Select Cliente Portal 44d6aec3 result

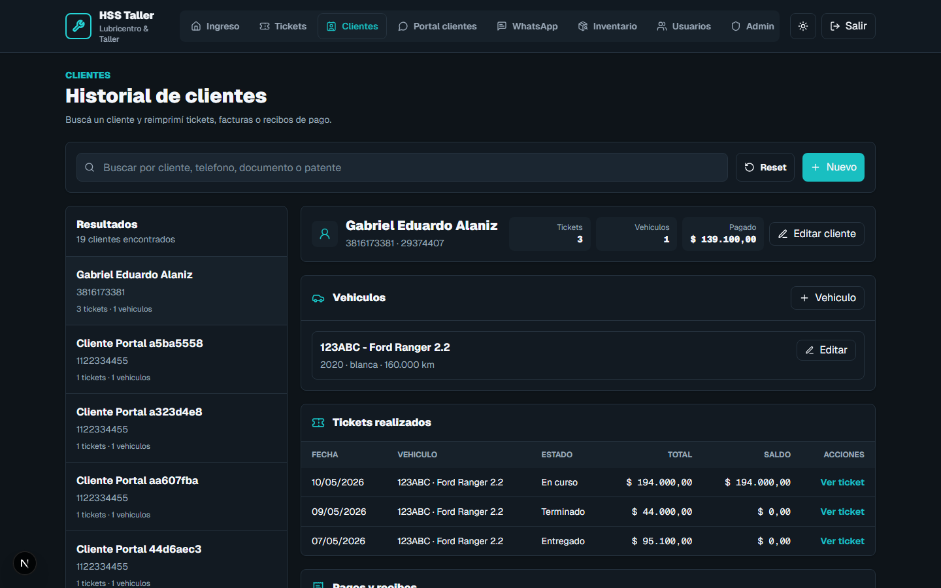(176, 560)
